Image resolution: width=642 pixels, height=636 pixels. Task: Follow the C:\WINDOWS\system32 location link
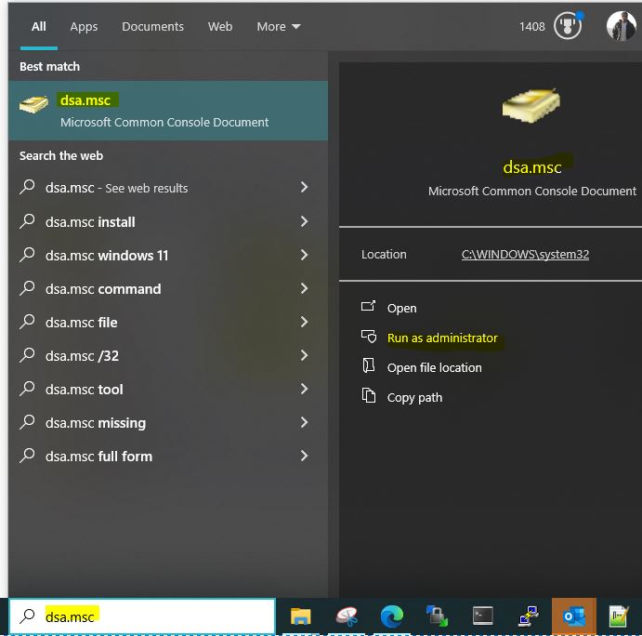pos(525,255)
